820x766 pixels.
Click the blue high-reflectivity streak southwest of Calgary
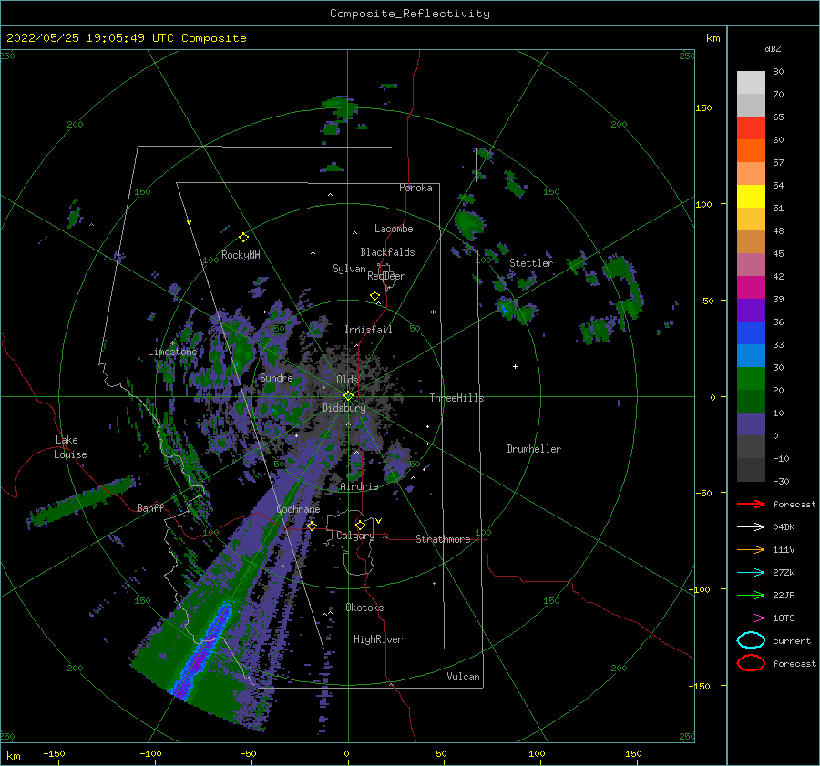201,654
